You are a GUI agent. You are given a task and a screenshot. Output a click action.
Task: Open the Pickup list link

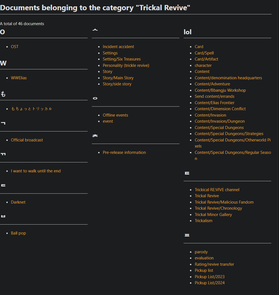(204, 270)
